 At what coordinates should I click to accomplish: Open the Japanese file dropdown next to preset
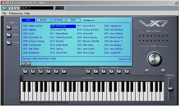pos(60,8)
